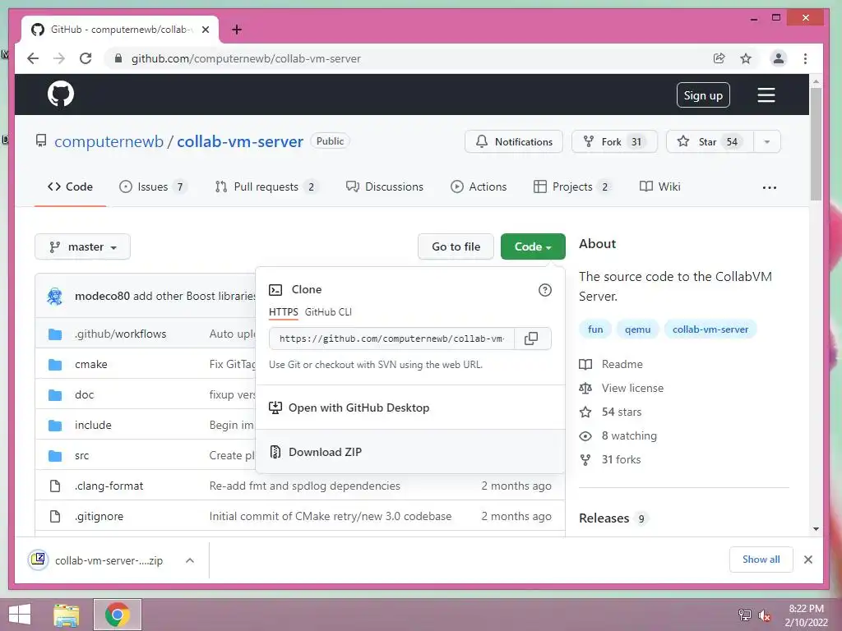
Task: Fork the repository
Action: (614, 141)
